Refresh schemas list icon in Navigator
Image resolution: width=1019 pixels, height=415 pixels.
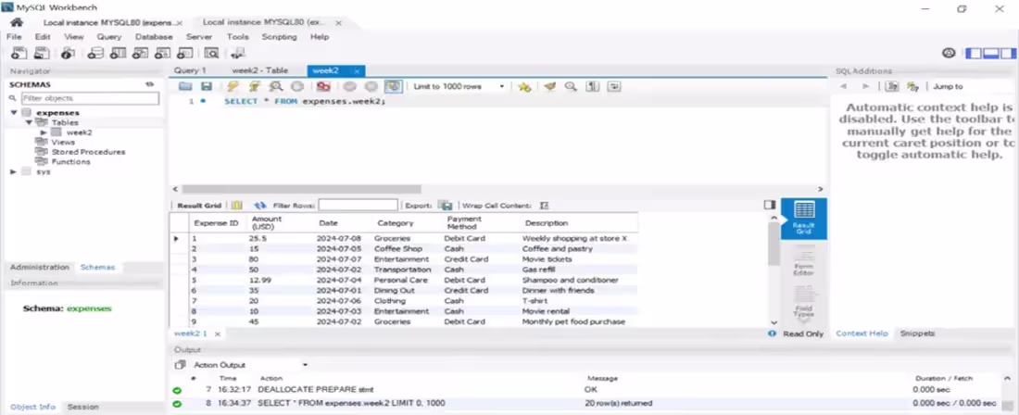tap(149, 84)
